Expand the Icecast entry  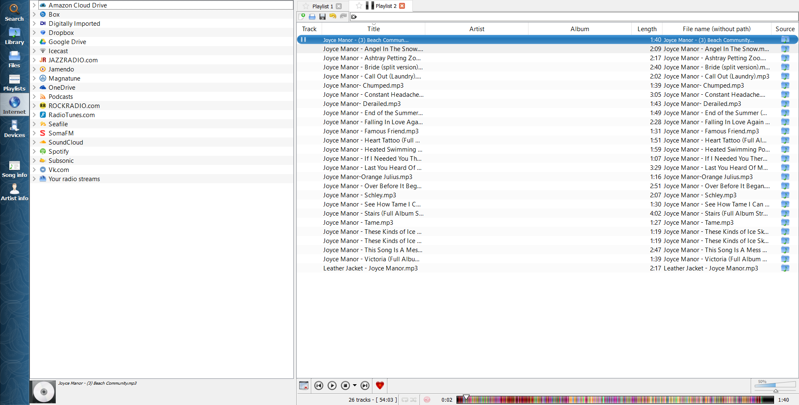[34, 51]
